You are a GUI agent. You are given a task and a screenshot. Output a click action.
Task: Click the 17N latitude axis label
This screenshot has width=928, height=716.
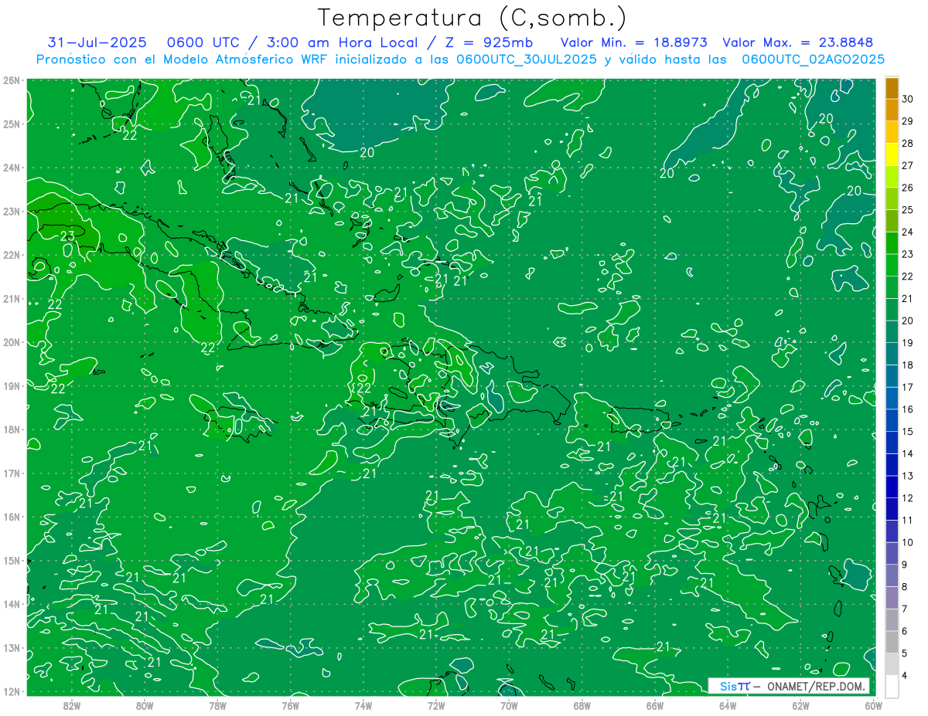click(x=12, y=473)
